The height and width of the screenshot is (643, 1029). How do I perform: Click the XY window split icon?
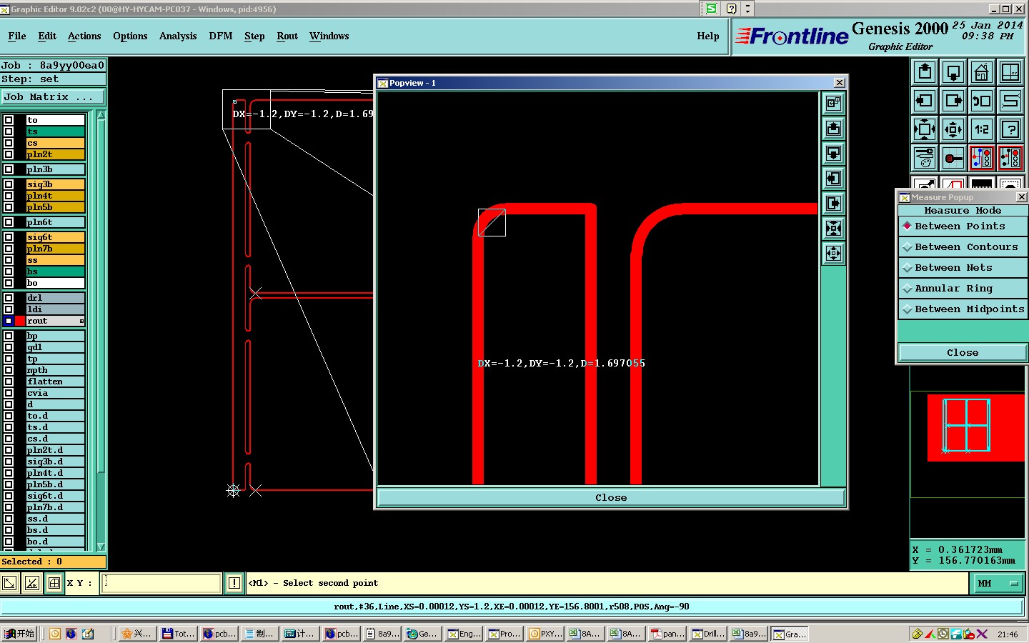tap(1010, 72)
